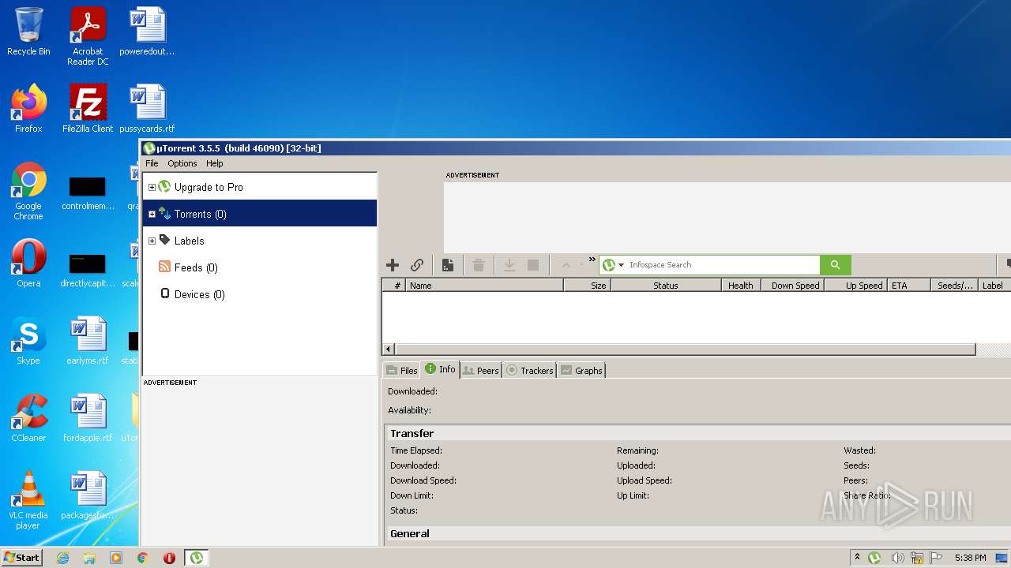This screenshot has width=1011, height=568.
Task: Open the Options menu
Action: click(182, 163)
